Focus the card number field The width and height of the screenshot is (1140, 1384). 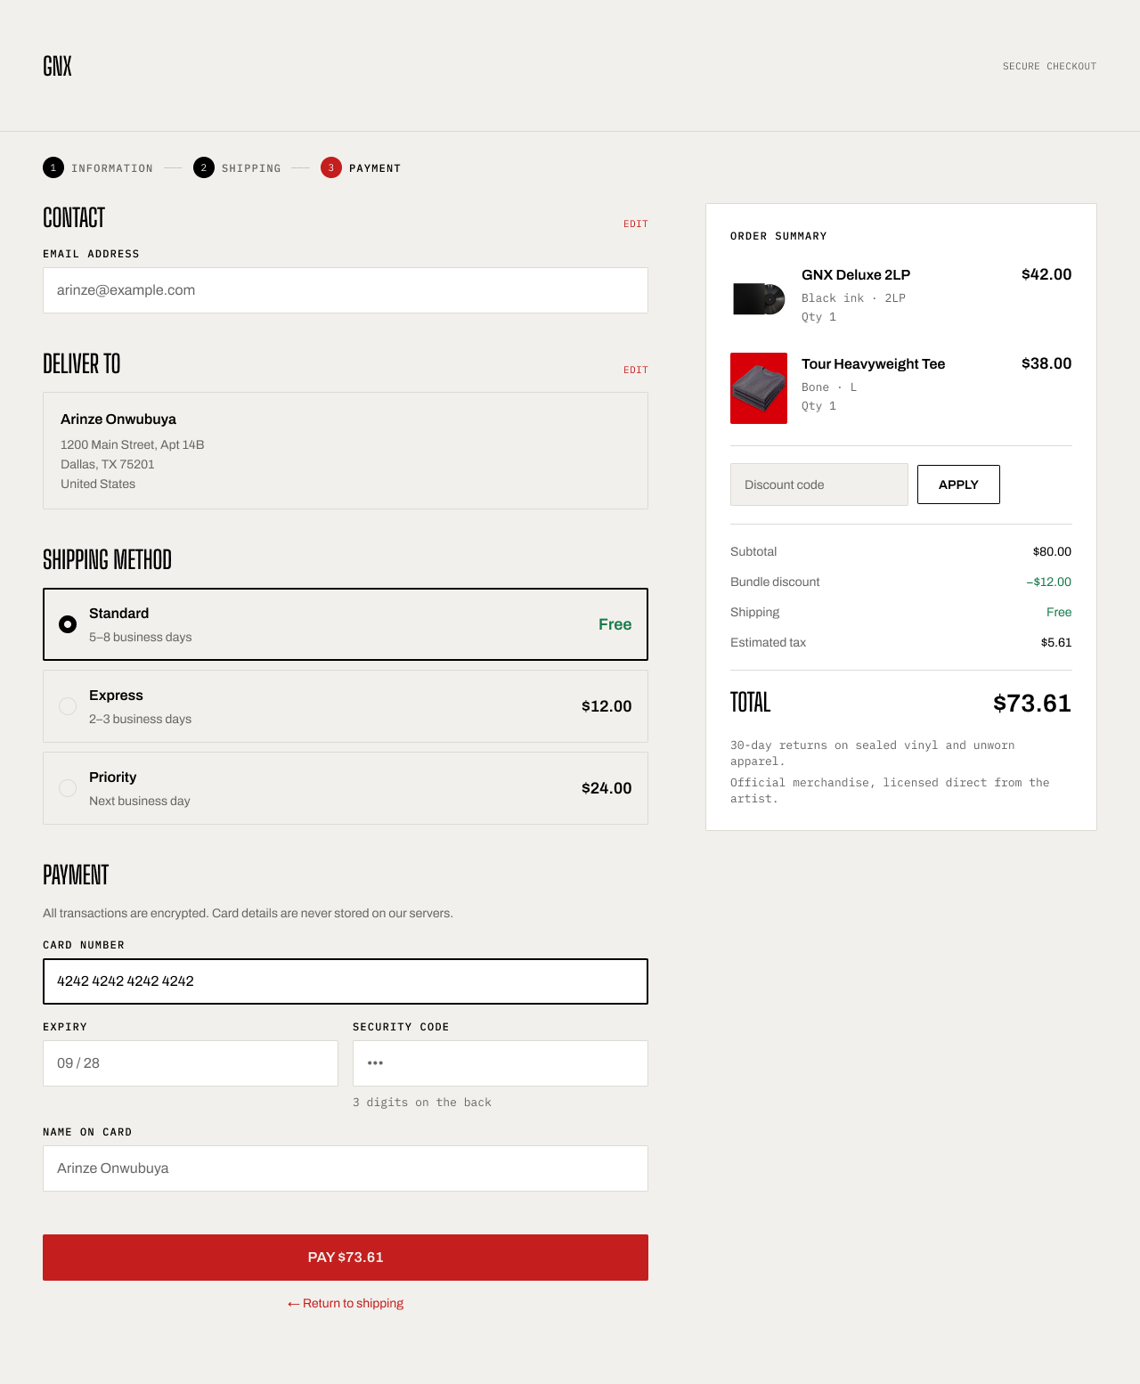(346, 981)
